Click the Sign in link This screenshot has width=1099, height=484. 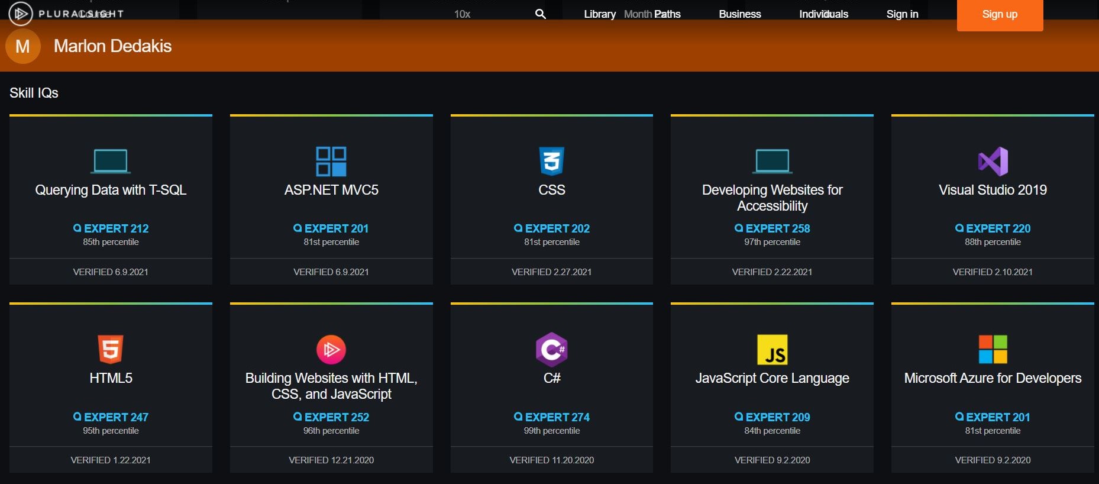tap(903, 14)
